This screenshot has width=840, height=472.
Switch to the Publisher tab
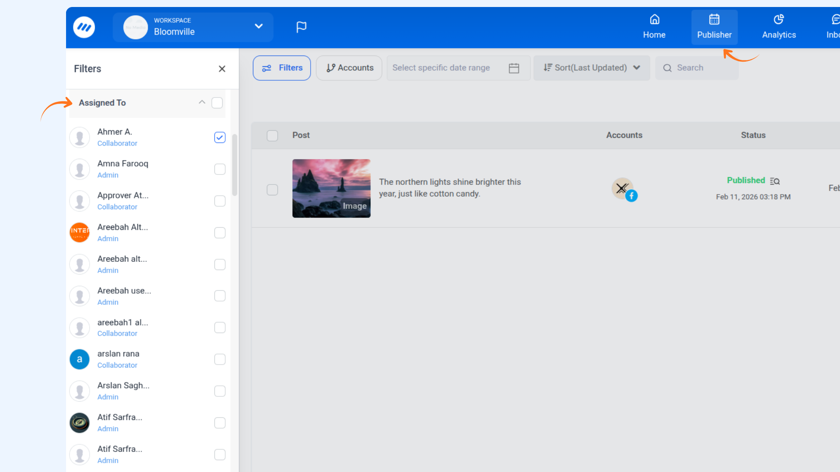(x=714, y=27)
